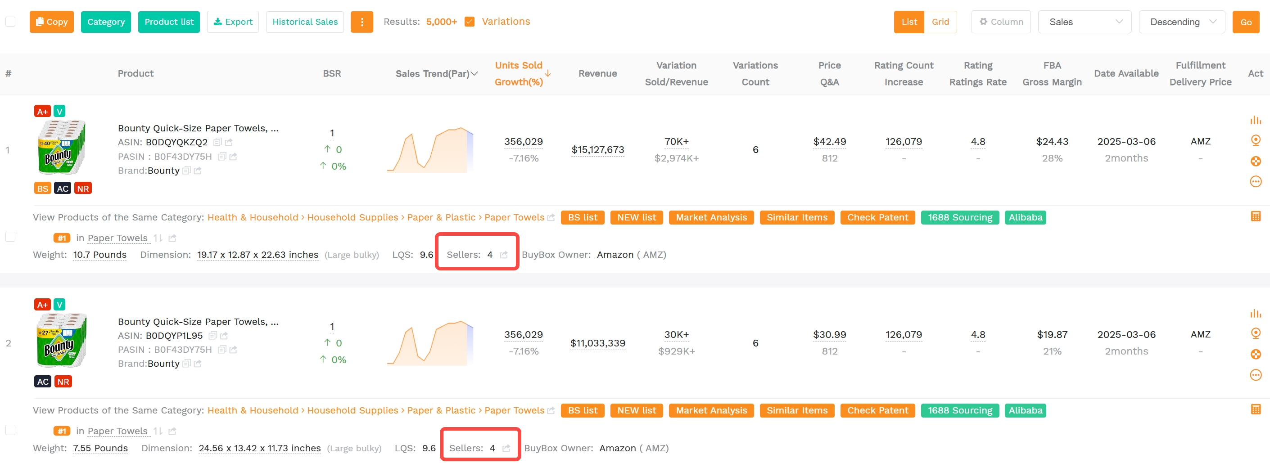
Task: Click the orange Go button
Action: point(1245,22)
